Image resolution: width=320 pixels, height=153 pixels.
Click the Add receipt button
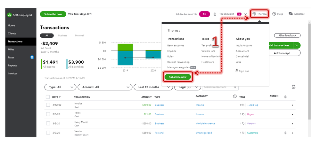point(282,53)
